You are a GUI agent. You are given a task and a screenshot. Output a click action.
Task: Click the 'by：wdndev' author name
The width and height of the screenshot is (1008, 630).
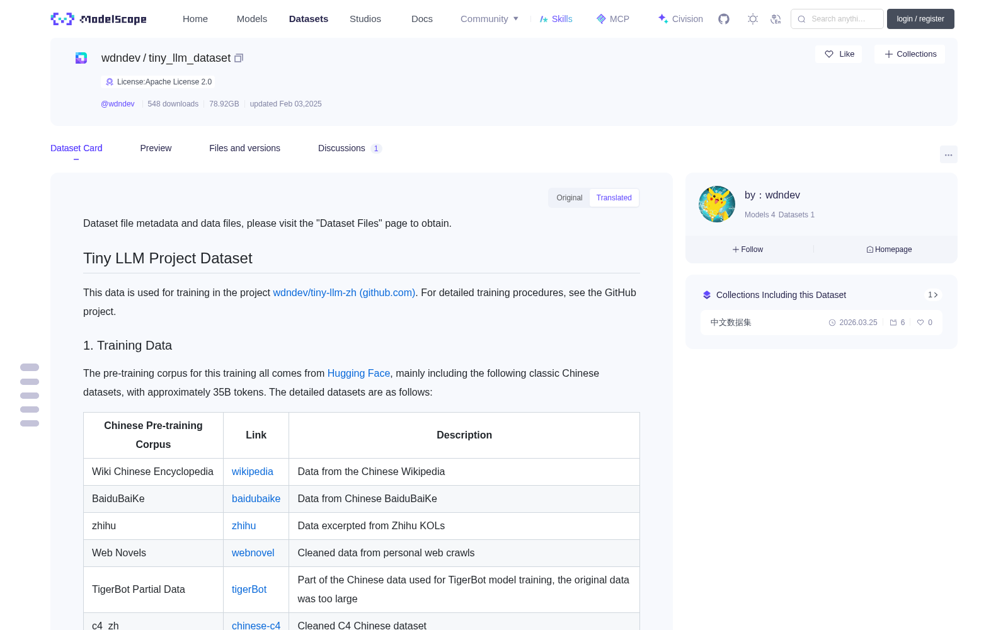point(772,195)
